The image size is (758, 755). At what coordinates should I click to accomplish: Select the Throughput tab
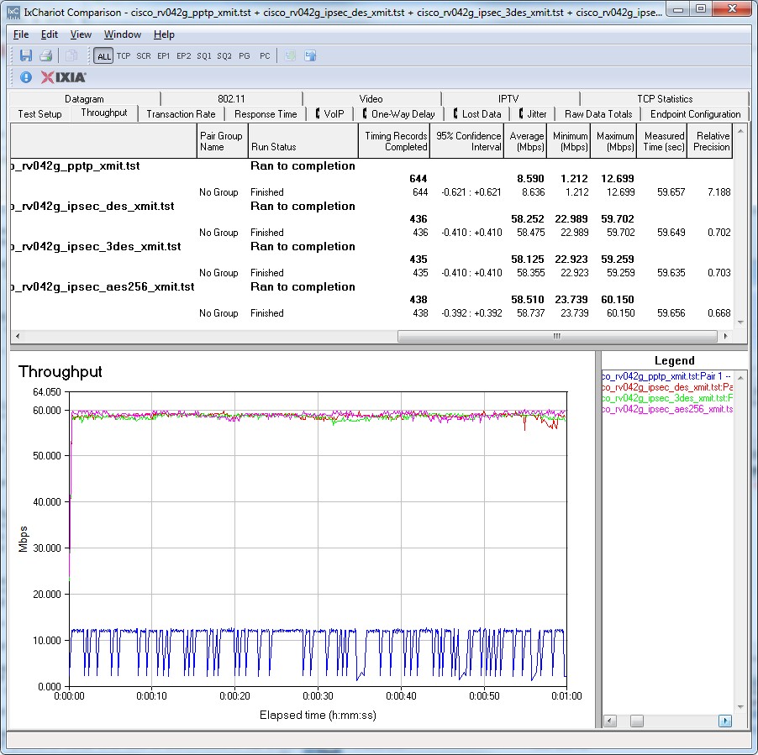104,113
